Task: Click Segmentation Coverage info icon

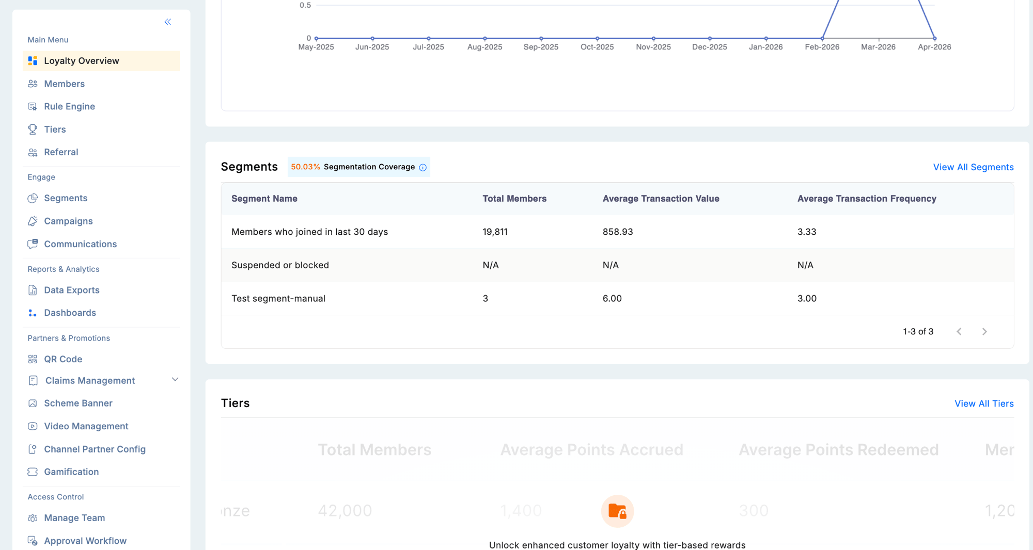Action: pyautogui.click(x=422, y=167)
